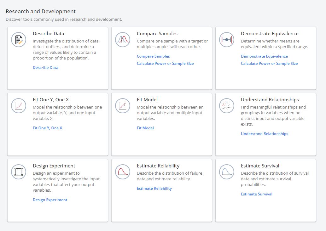
Task: Click the Describe Data notepad icon
Action: [x=19, y=40]
